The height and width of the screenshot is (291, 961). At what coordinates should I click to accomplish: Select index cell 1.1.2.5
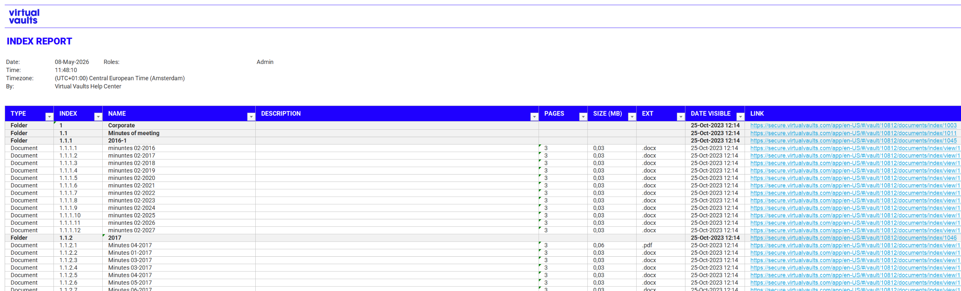pyautogui.click(x=78, y=275)
